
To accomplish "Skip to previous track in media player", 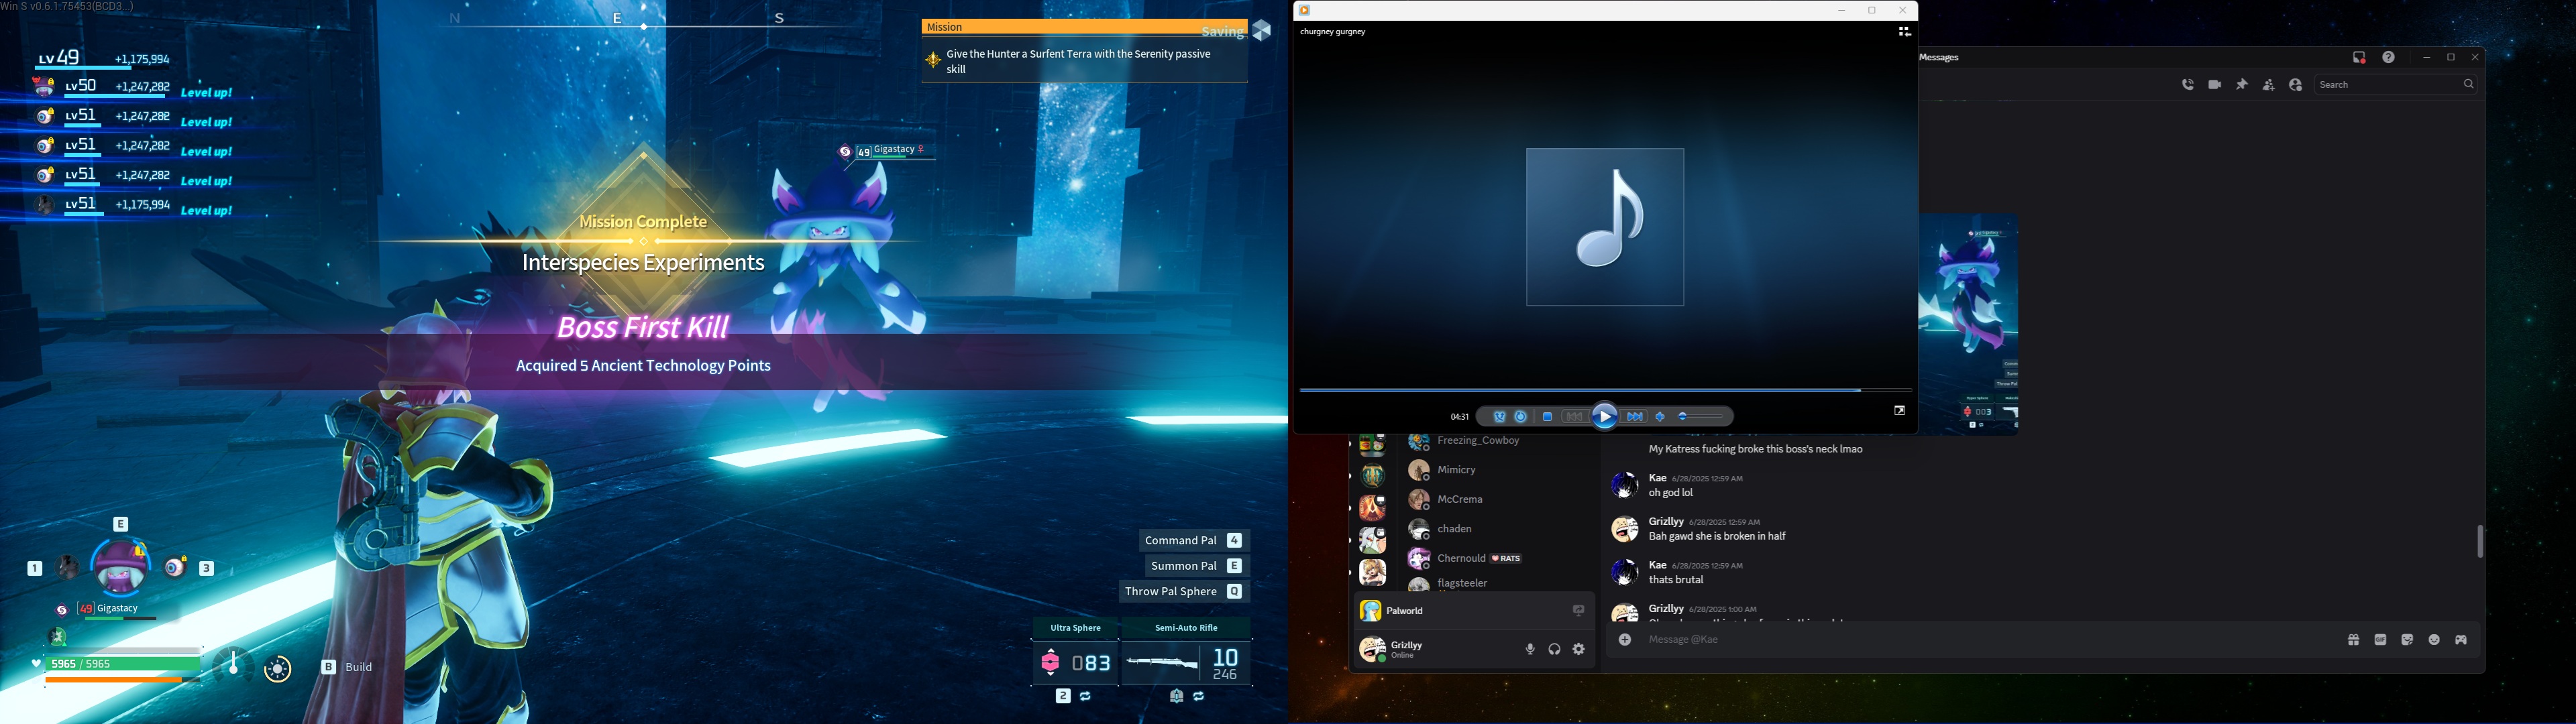I will coord(1574,417).
